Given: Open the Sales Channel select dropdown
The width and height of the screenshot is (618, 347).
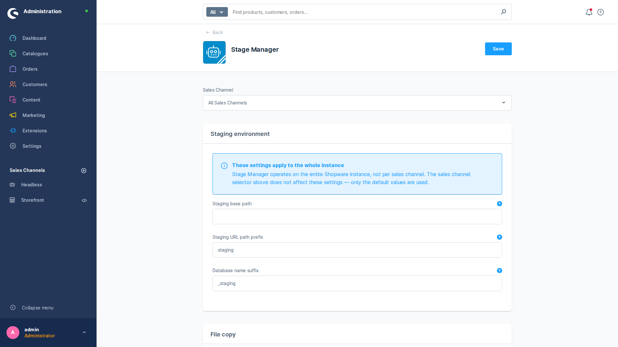Looking at the screenshot, I should 357,103.
